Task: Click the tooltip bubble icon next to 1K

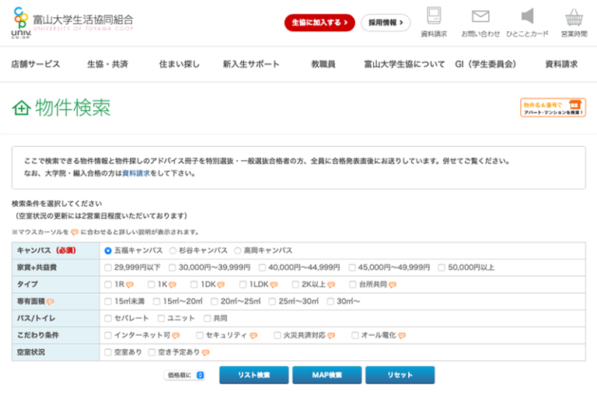Action: click(x=173, y=285)
